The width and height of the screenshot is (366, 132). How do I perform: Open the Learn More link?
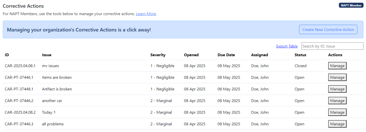point(146,14)
